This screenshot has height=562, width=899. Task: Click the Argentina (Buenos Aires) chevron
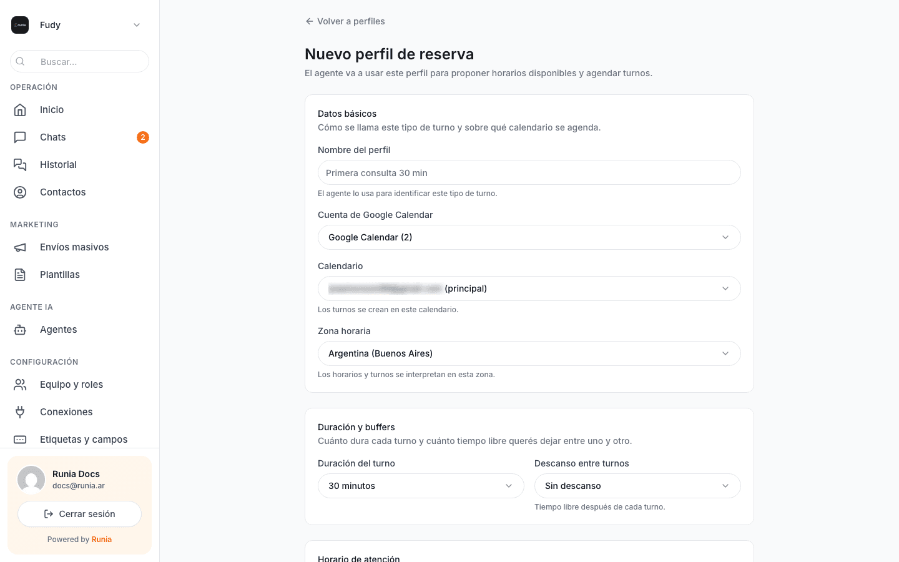tap(725, 353)
